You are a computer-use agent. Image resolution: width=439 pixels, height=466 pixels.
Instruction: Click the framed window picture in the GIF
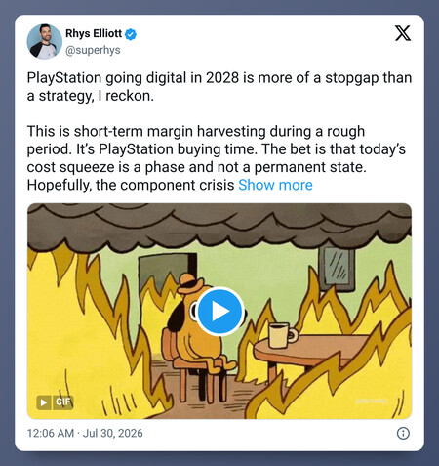[337, 269]
